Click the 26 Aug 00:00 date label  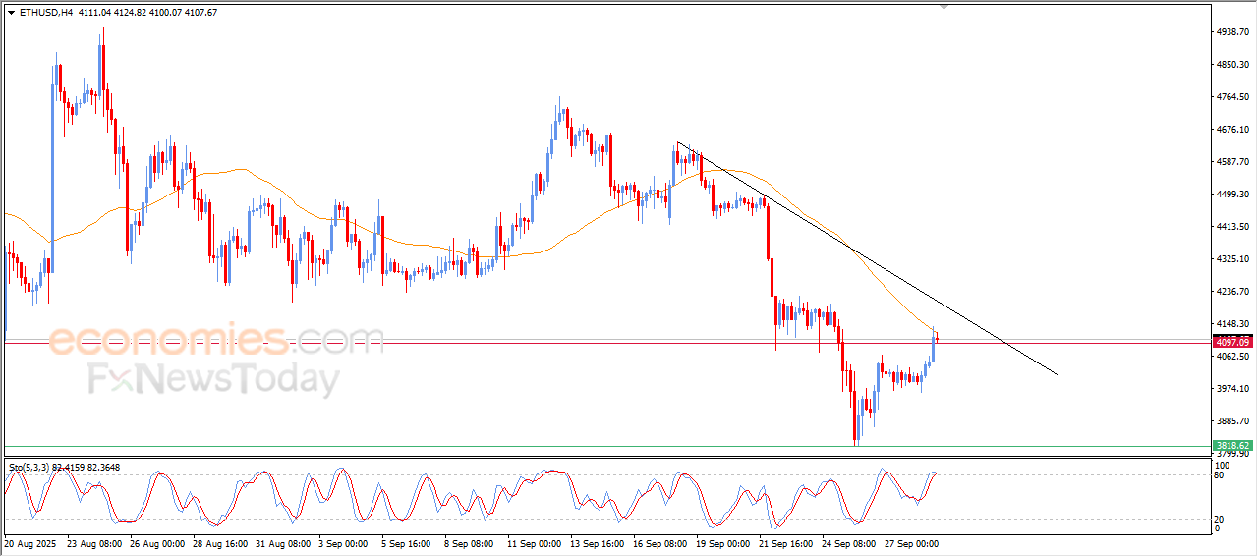[156, 542]
